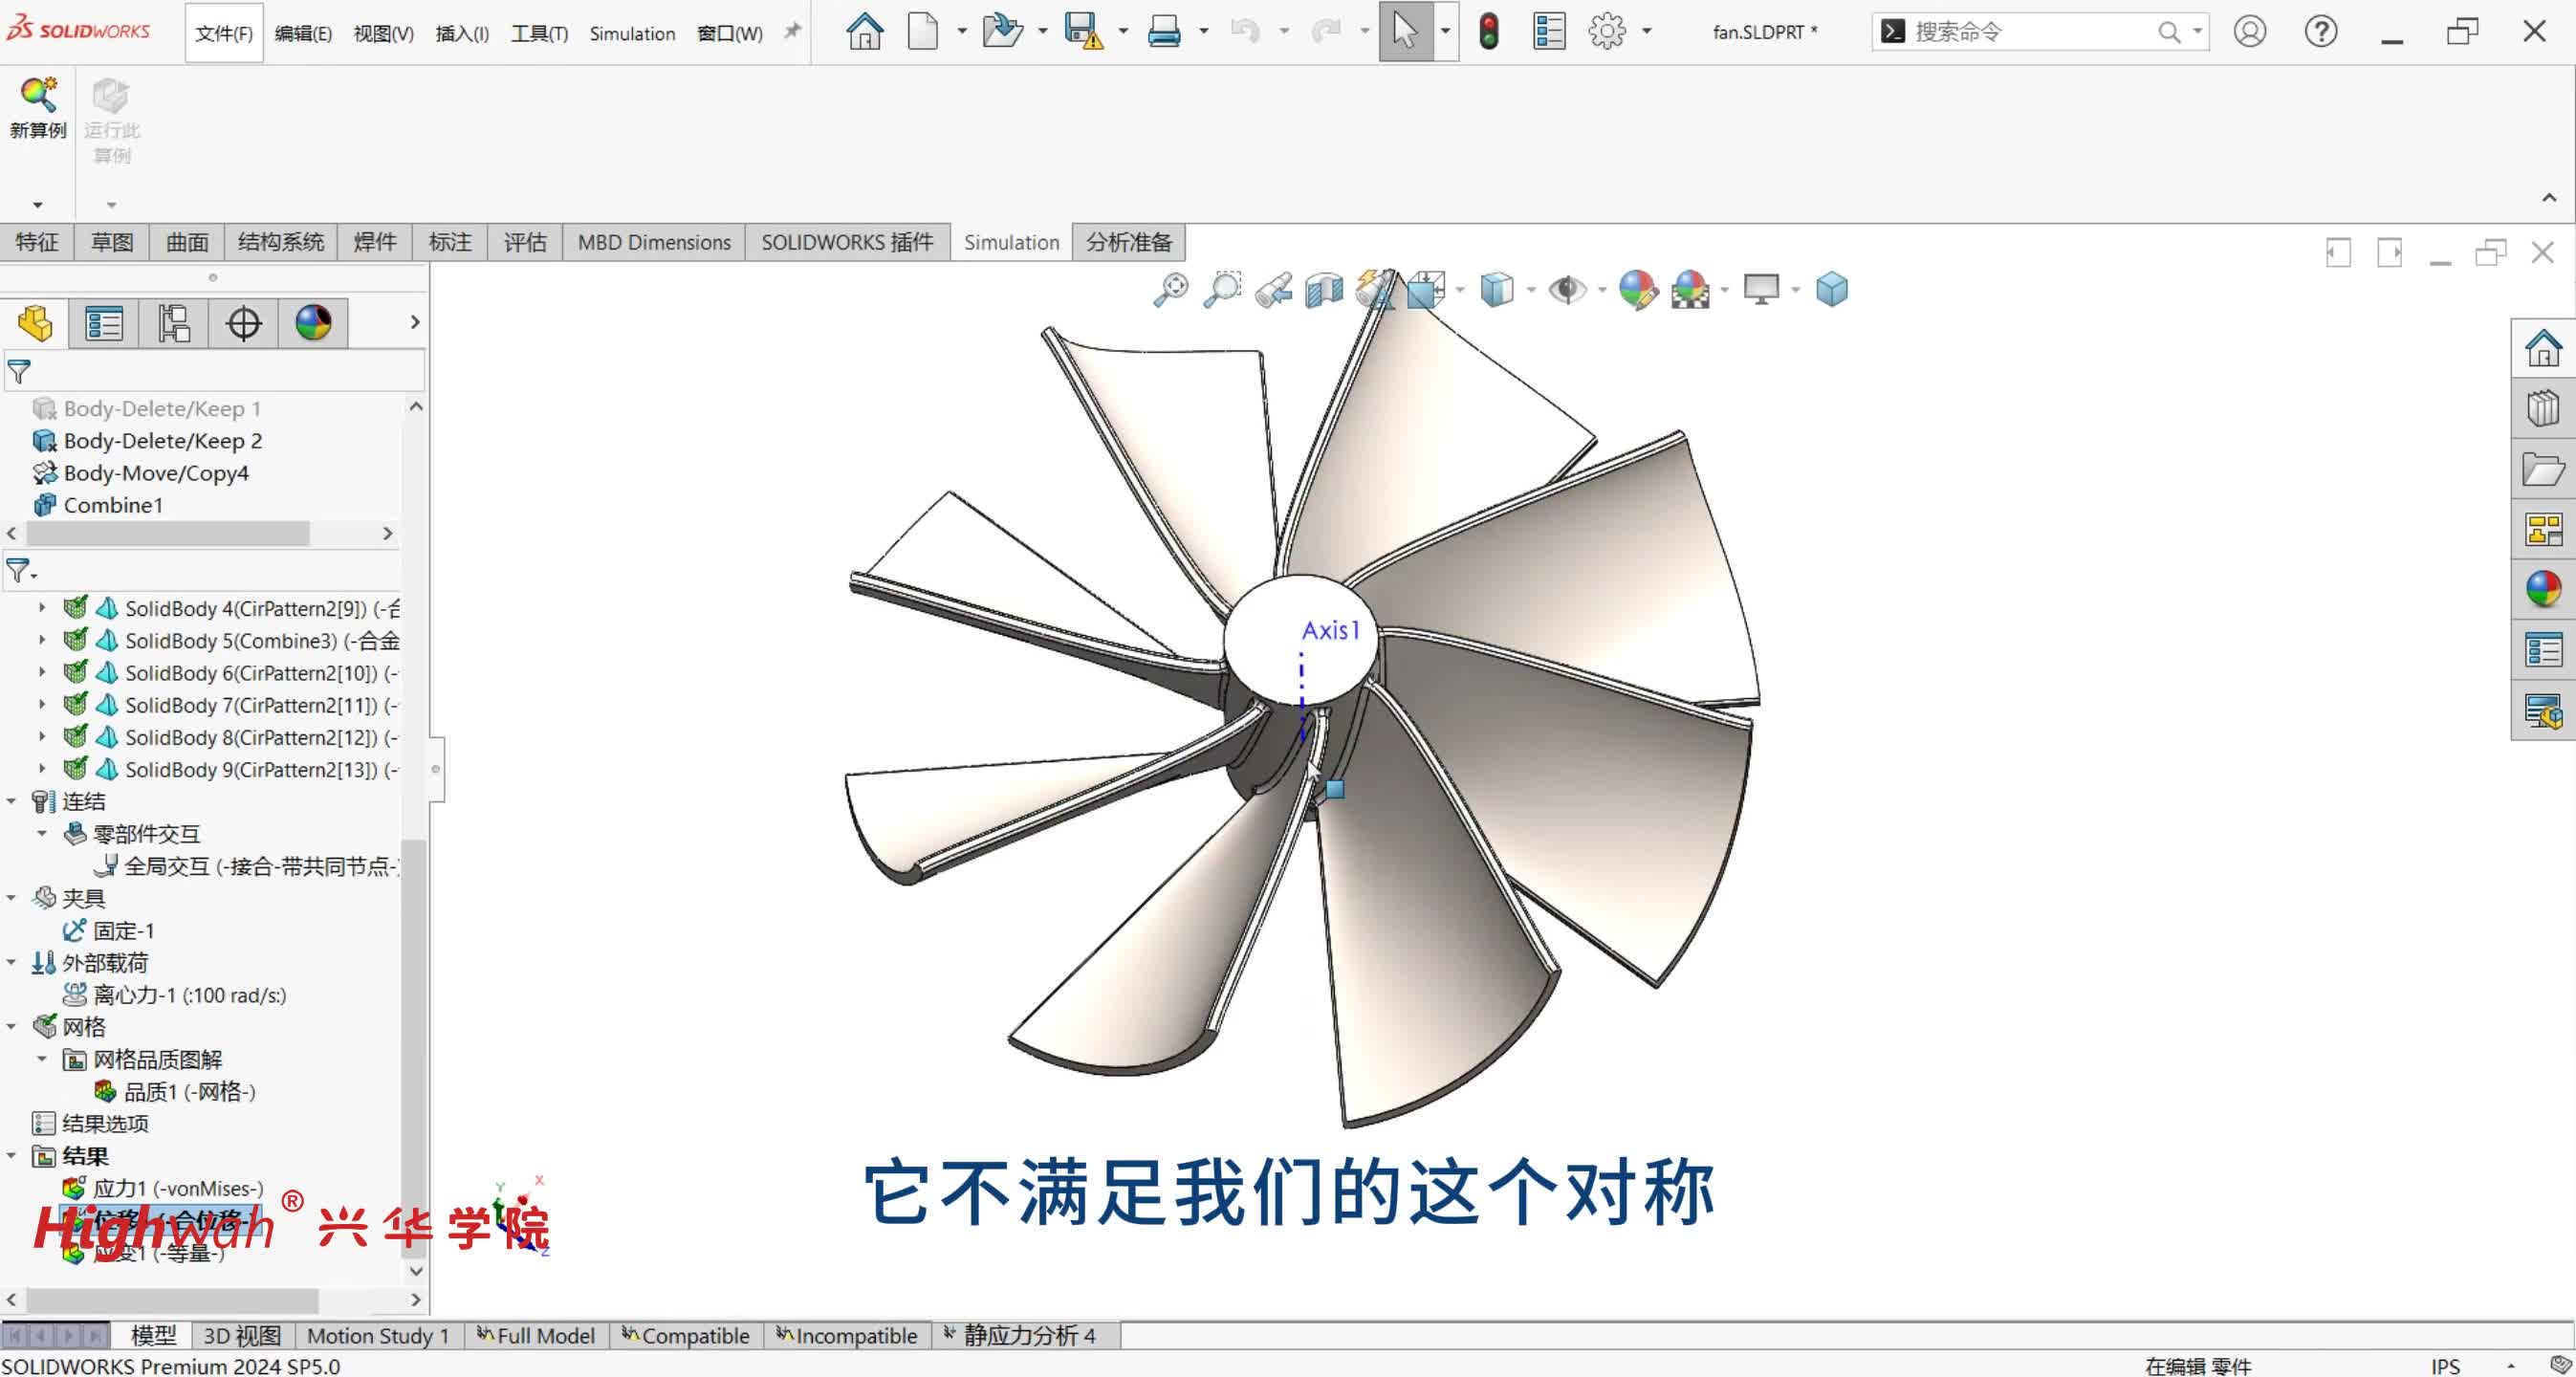
Task: Click the New Study (新算例) icon
Action: point(37,97)
